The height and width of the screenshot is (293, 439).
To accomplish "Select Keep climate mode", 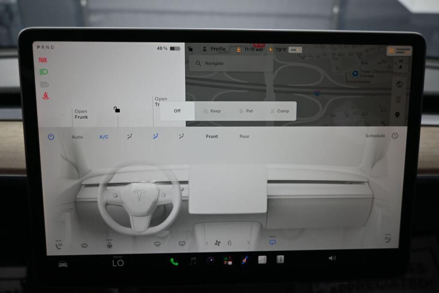I will tap(212, 111).
